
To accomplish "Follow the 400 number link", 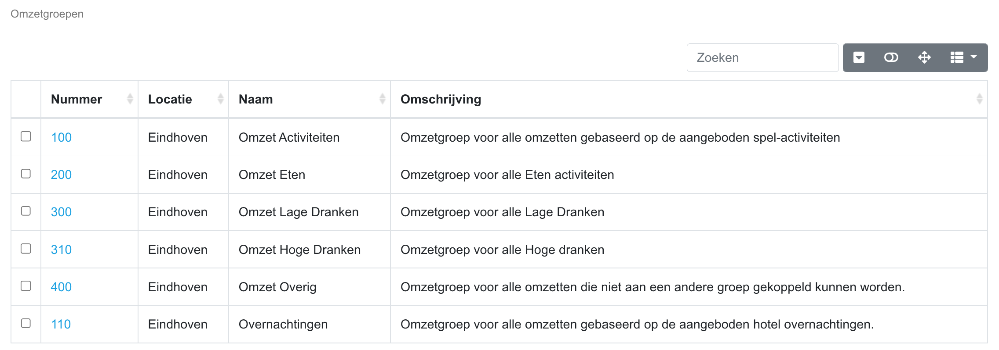I will pyautogui.click(x=61, y=287).
